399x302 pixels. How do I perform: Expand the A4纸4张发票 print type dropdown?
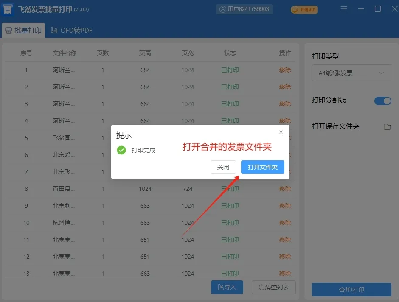(x=351, y=73)
